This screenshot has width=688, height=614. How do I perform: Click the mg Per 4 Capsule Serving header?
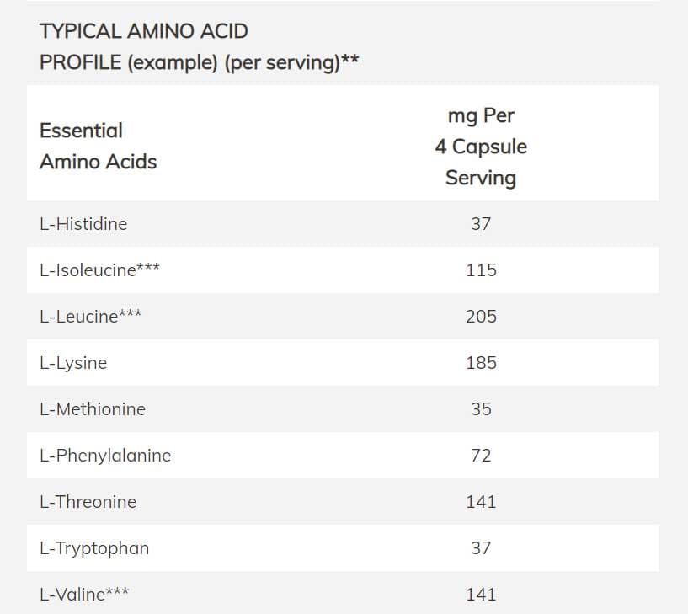(481, 147)
